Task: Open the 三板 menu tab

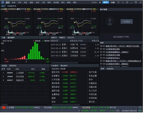Action: (43, 2)
